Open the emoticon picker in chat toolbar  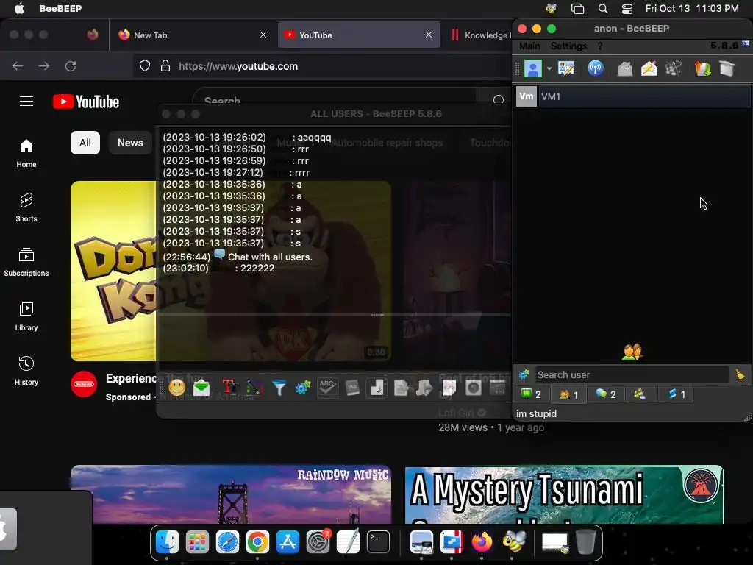[176, 387]
